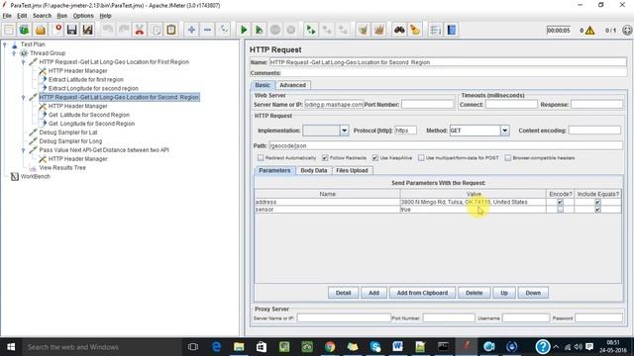Click the Add button

[373, 293]
